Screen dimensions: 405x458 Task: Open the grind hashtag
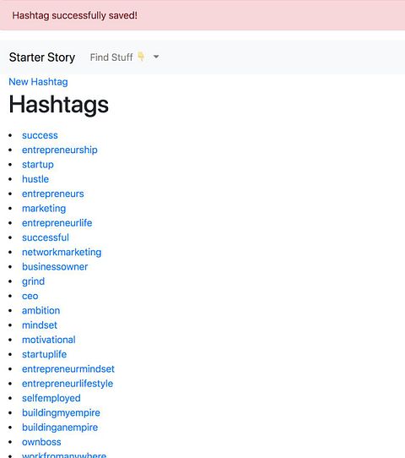(x=34, y=281)
